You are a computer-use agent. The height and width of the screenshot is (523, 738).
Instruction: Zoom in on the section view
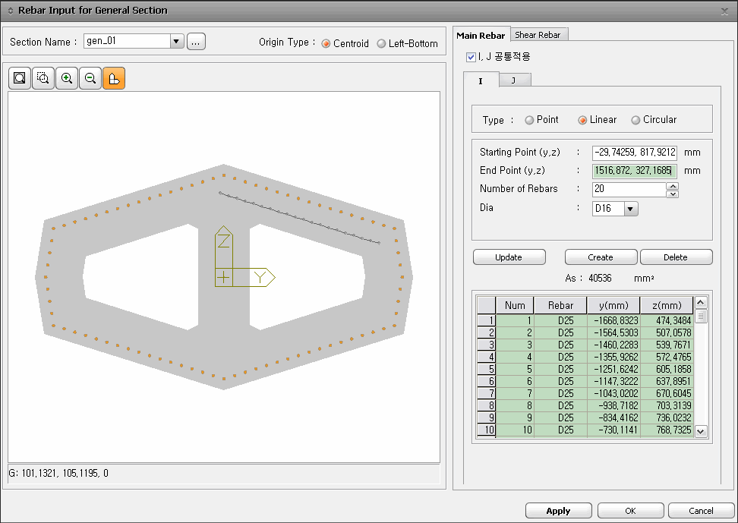66,77
